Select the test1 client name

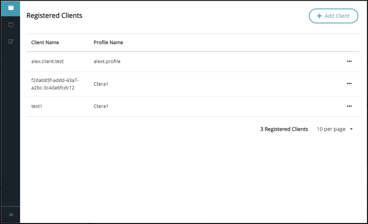(x=36, y=106)
